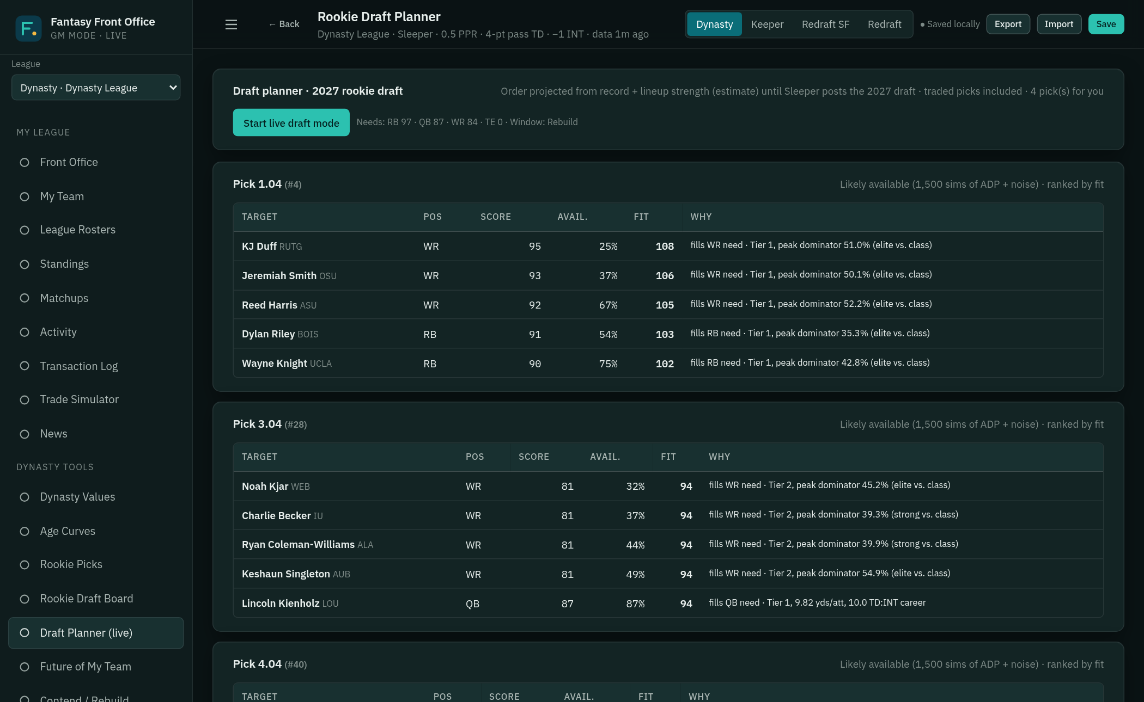
Task: Click the Fantasy Front Office logo icon
Action: [28, 28]
